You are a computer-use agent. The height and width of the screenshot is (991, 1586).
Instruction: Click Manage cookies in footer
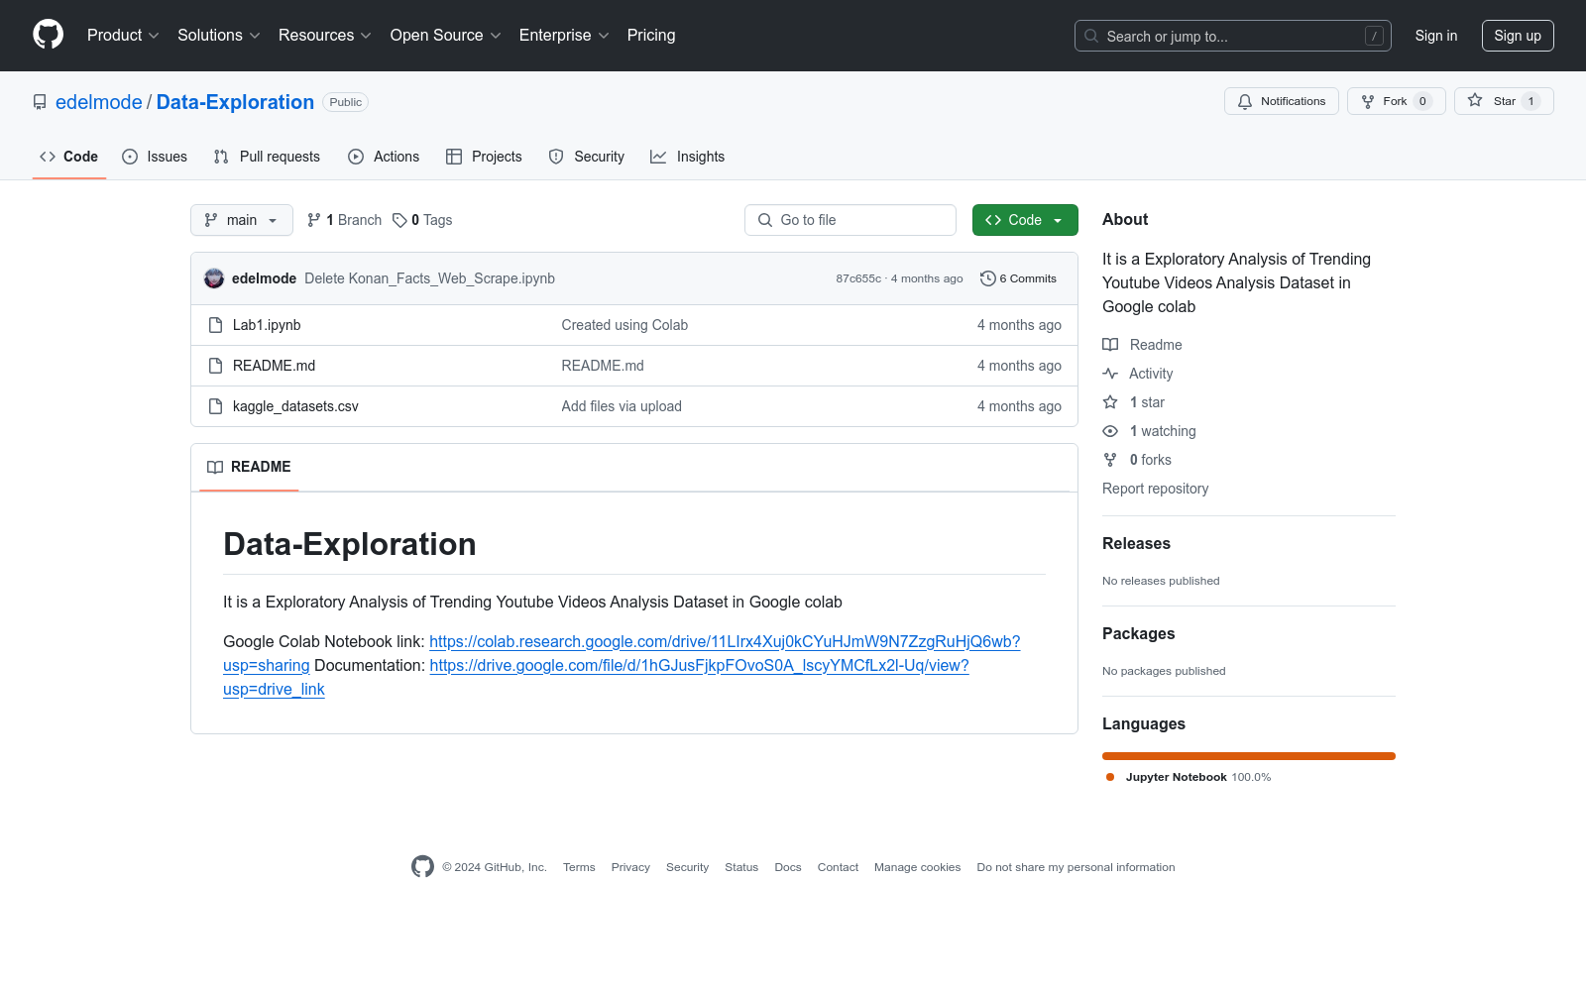point(917,867)
